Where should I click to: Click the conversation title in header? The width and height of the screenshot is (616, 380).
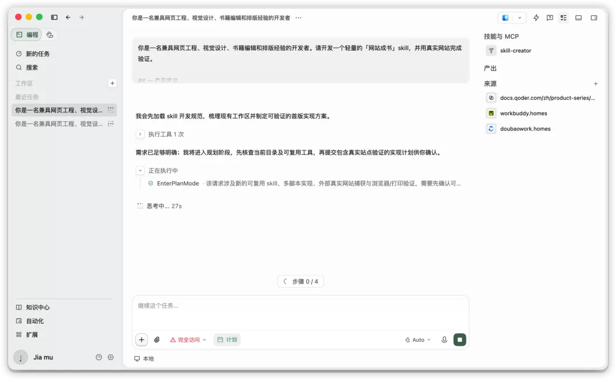coord(211,18)
